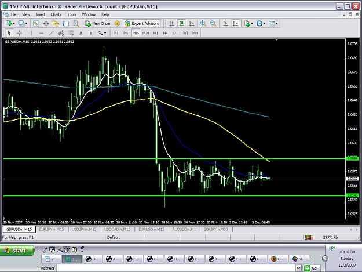Click the Periods clock icon
The image size is (362, 272).
point(259,23)
